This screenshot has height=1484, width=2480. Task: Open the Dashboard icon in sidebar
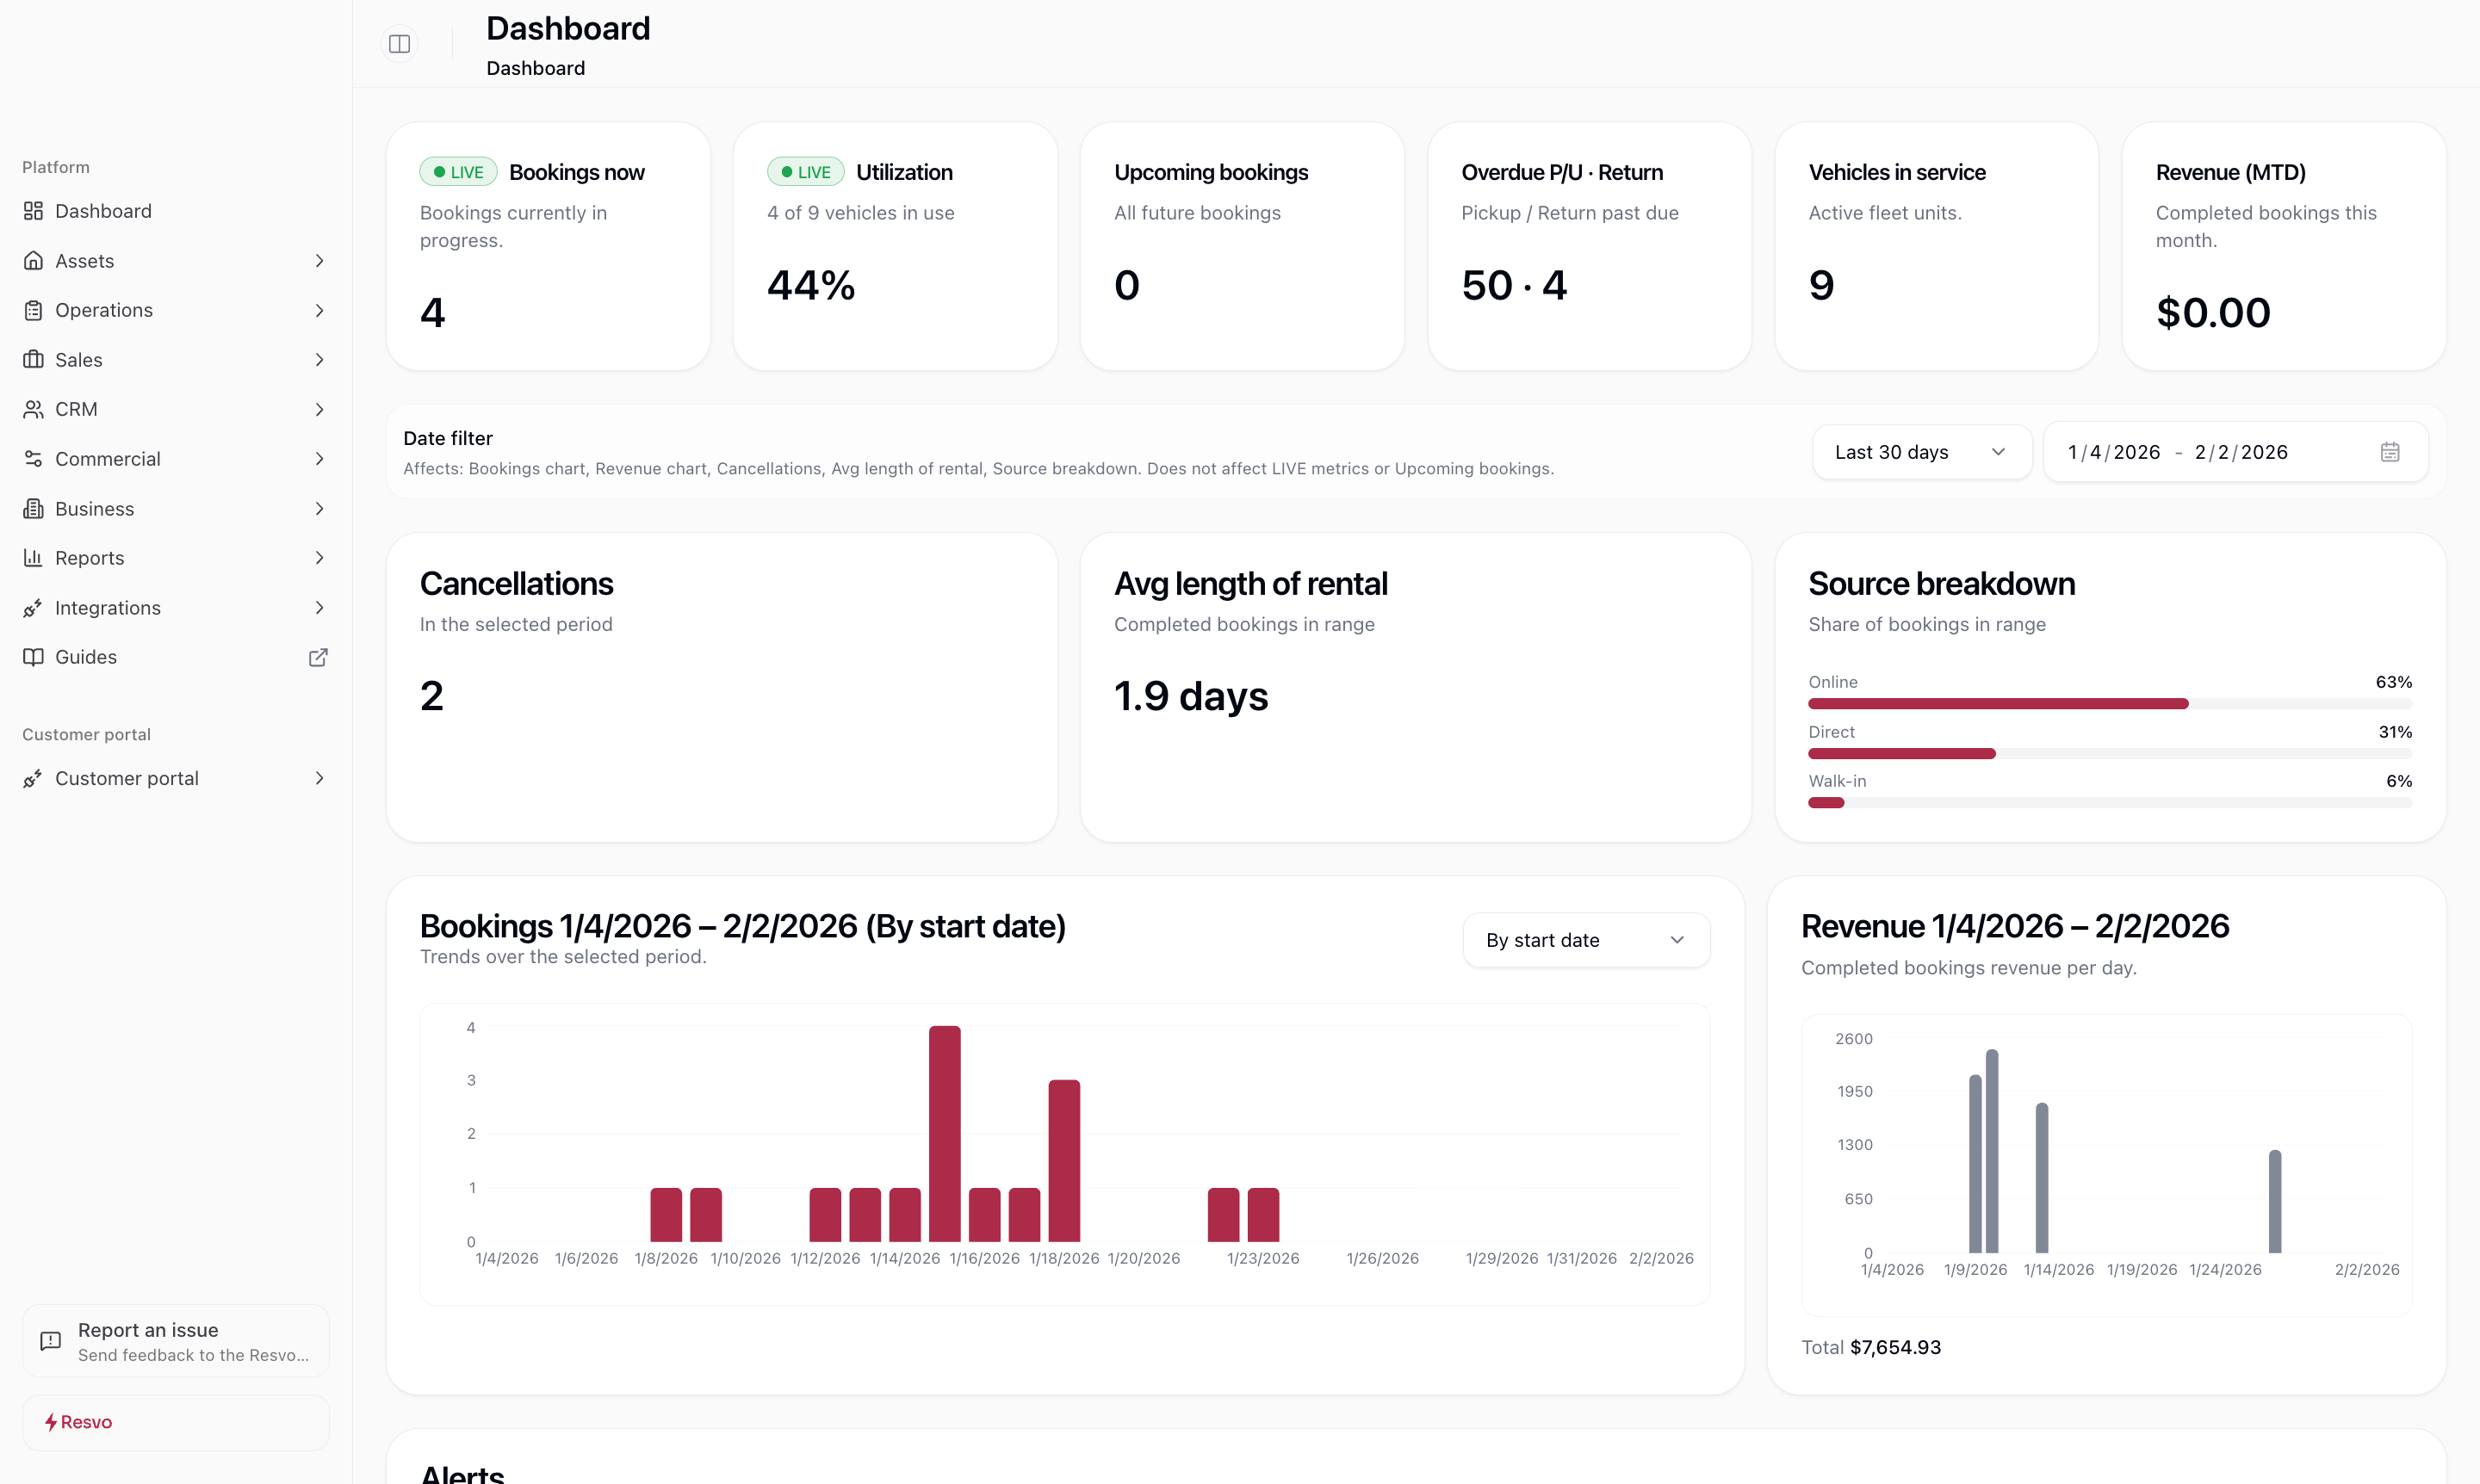click(x=33, y=210)
